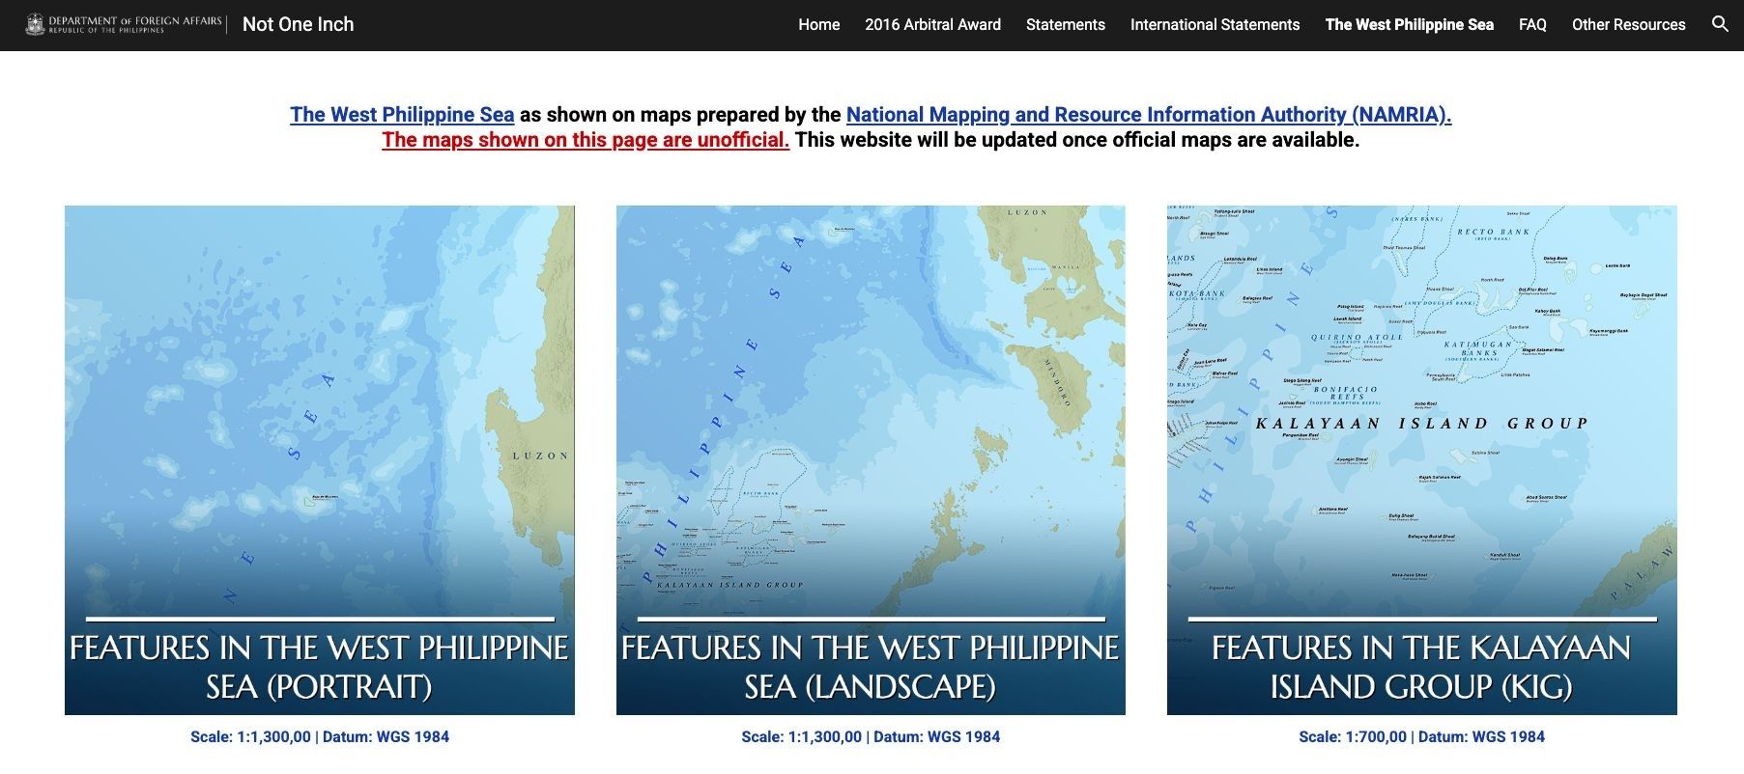Open the site search magnifier icon
Viewport: 1744px width, 774px height.
pos(1719,24)
